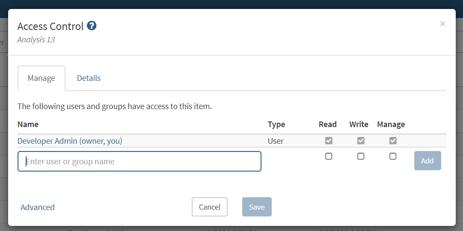Click Developer Admin's checked Manage checkbox
The image size is (463, 231).
[x=393, y=141]
